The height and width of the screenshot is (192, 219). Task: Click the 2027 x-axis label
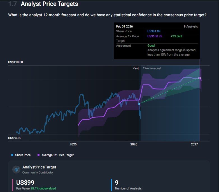point(194,144)
